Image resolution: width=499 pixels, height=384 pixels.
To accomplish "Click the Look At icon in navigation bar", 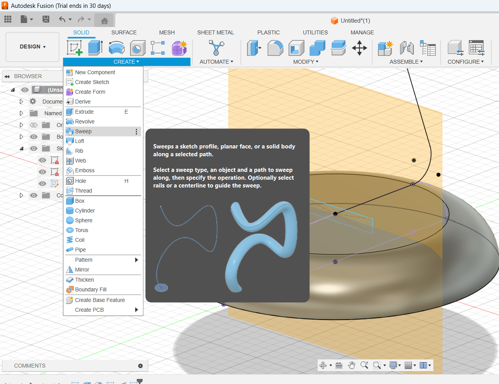I will (339, 365).
